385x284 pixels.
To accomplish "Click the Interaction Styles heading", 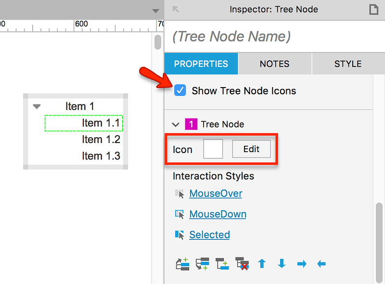I will 213,176.
